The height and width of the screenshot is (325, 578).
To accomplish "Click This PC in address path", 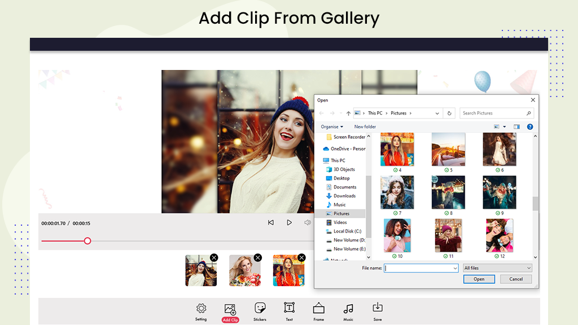I will tap(375, 113).
